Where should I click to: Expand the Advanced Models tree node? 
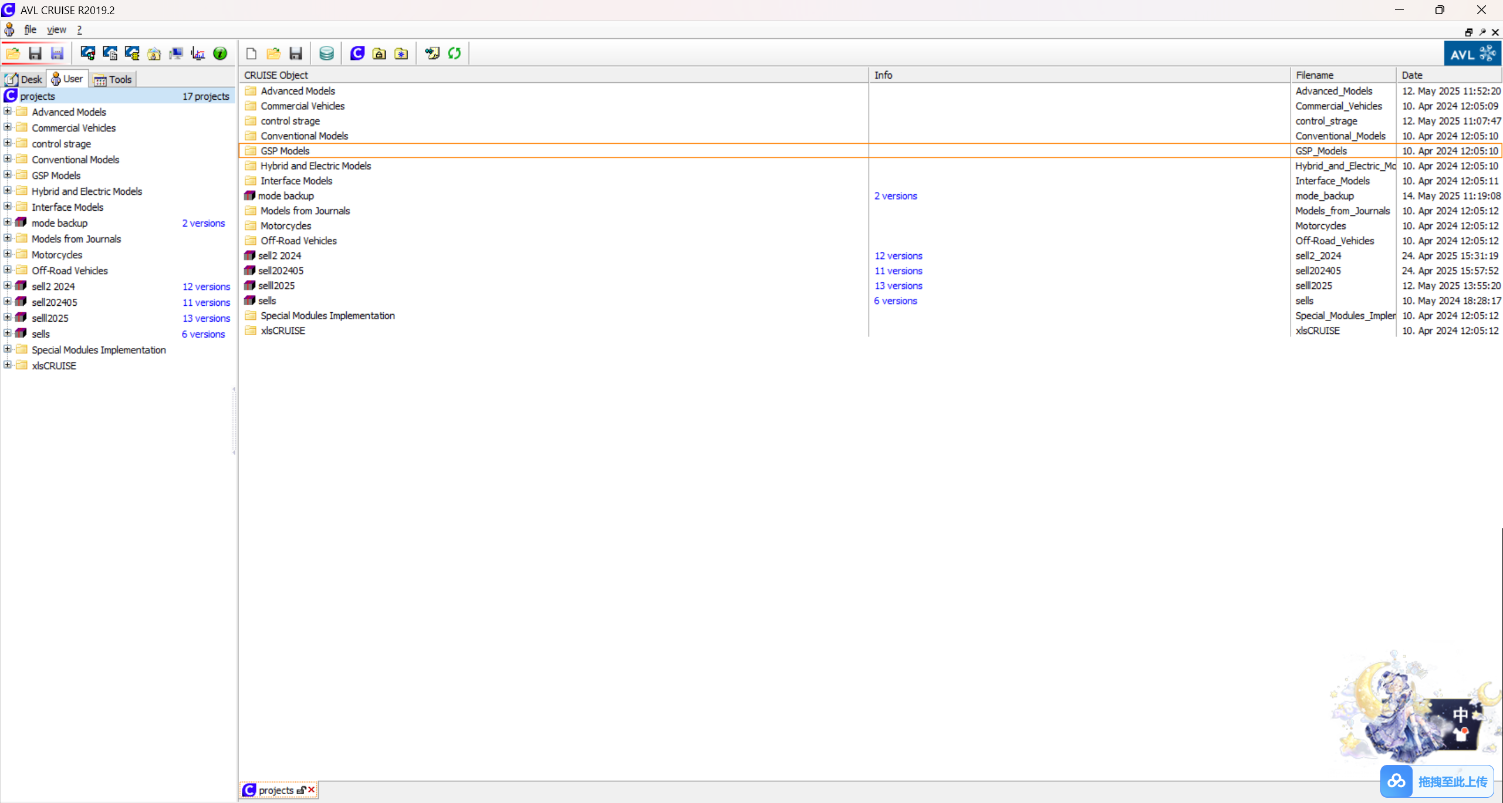(x=8, y=112)
